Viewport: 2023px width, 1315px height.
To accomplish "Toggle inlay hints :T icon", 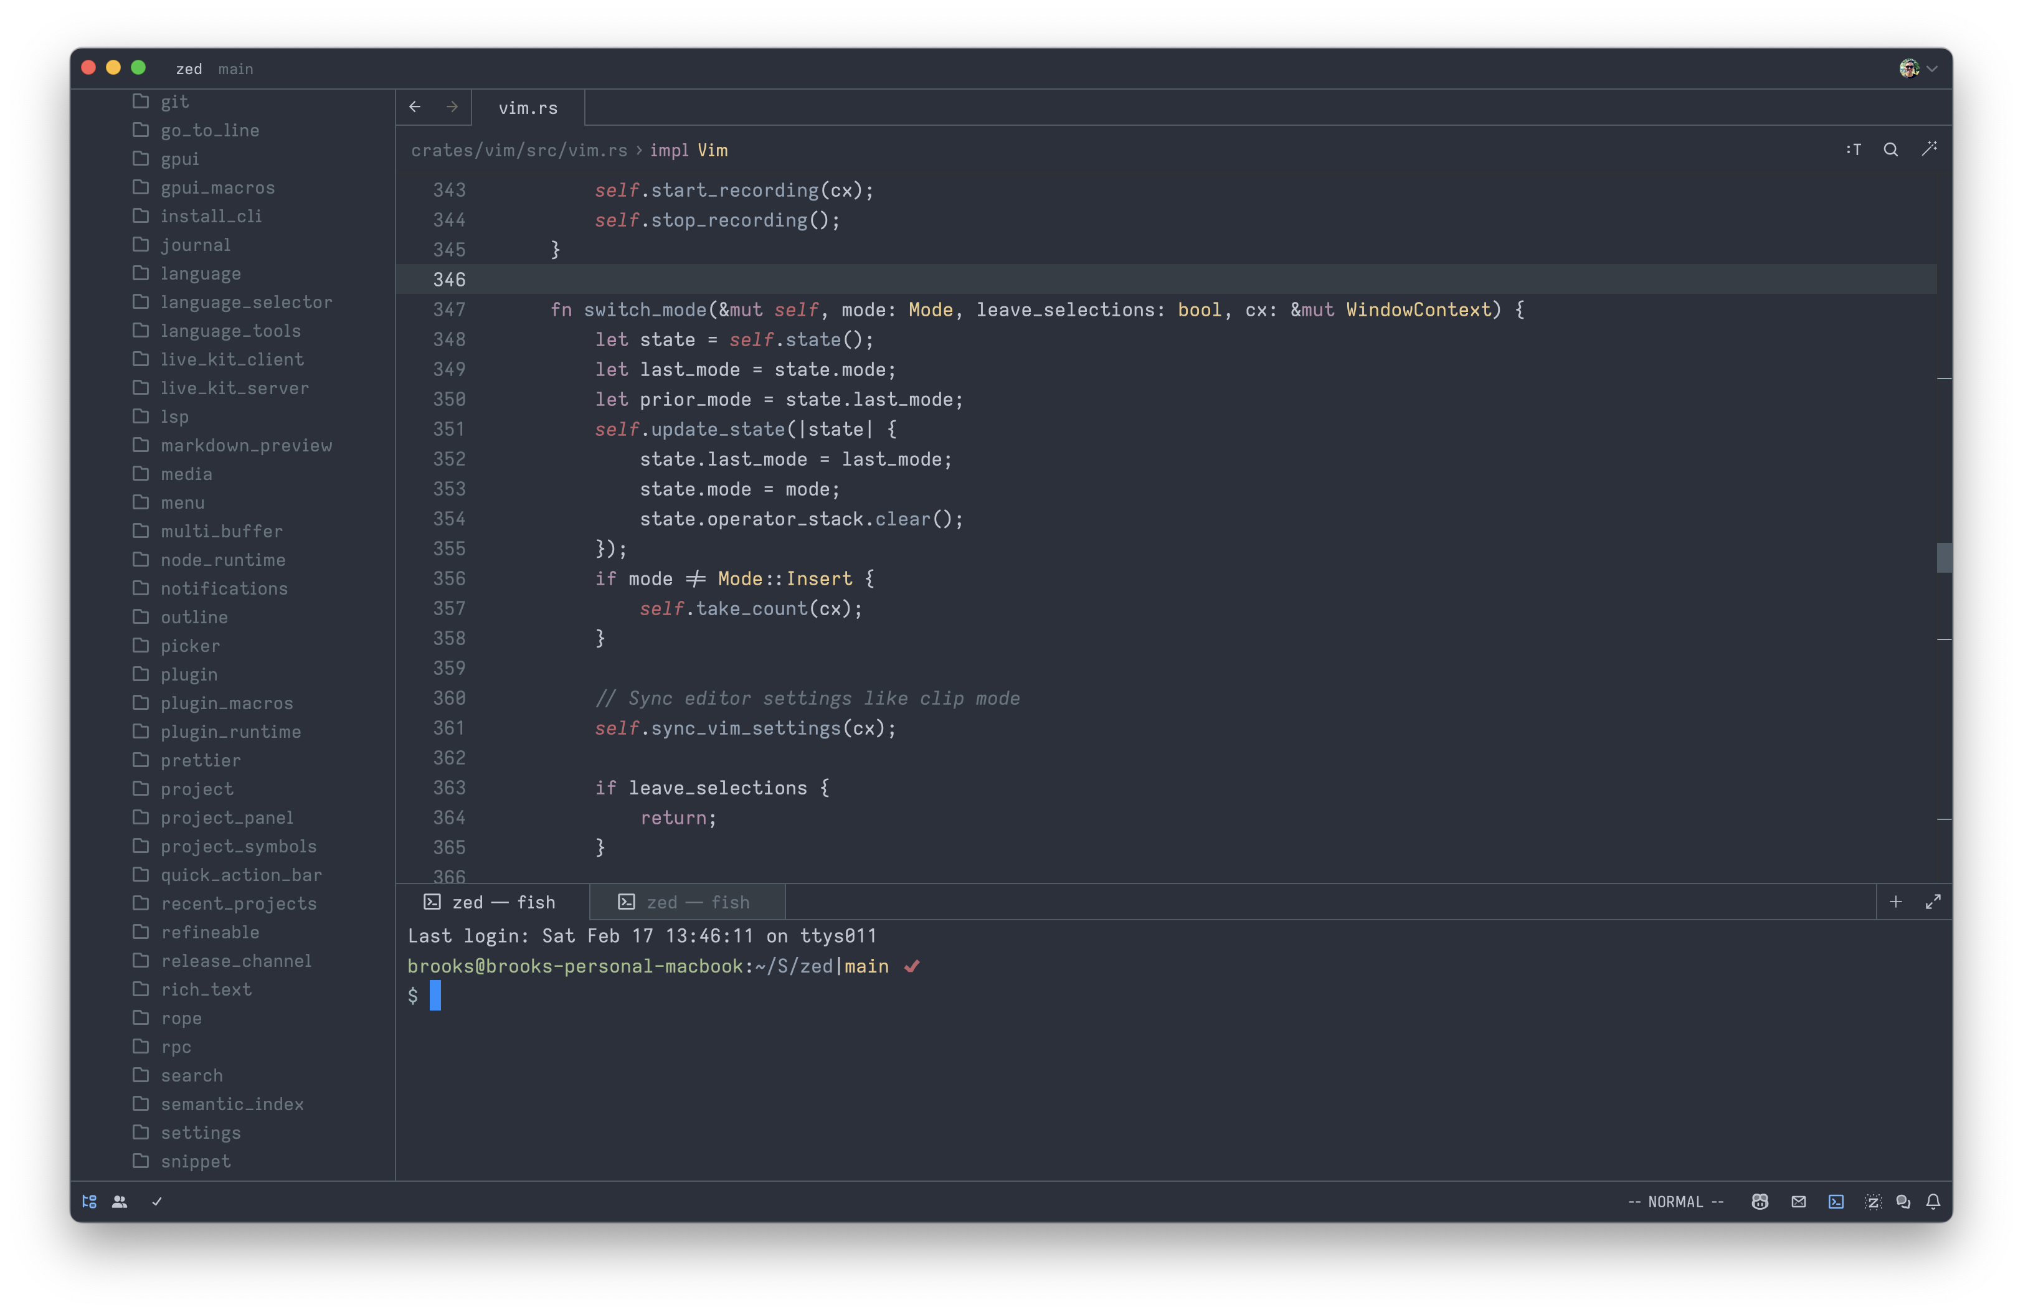I will tap(1853, 149).
